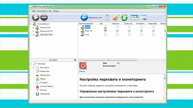Click the Буфер Обм... column header
The height and width of the screenshot is (108, 193).
[x=153, y=24]
